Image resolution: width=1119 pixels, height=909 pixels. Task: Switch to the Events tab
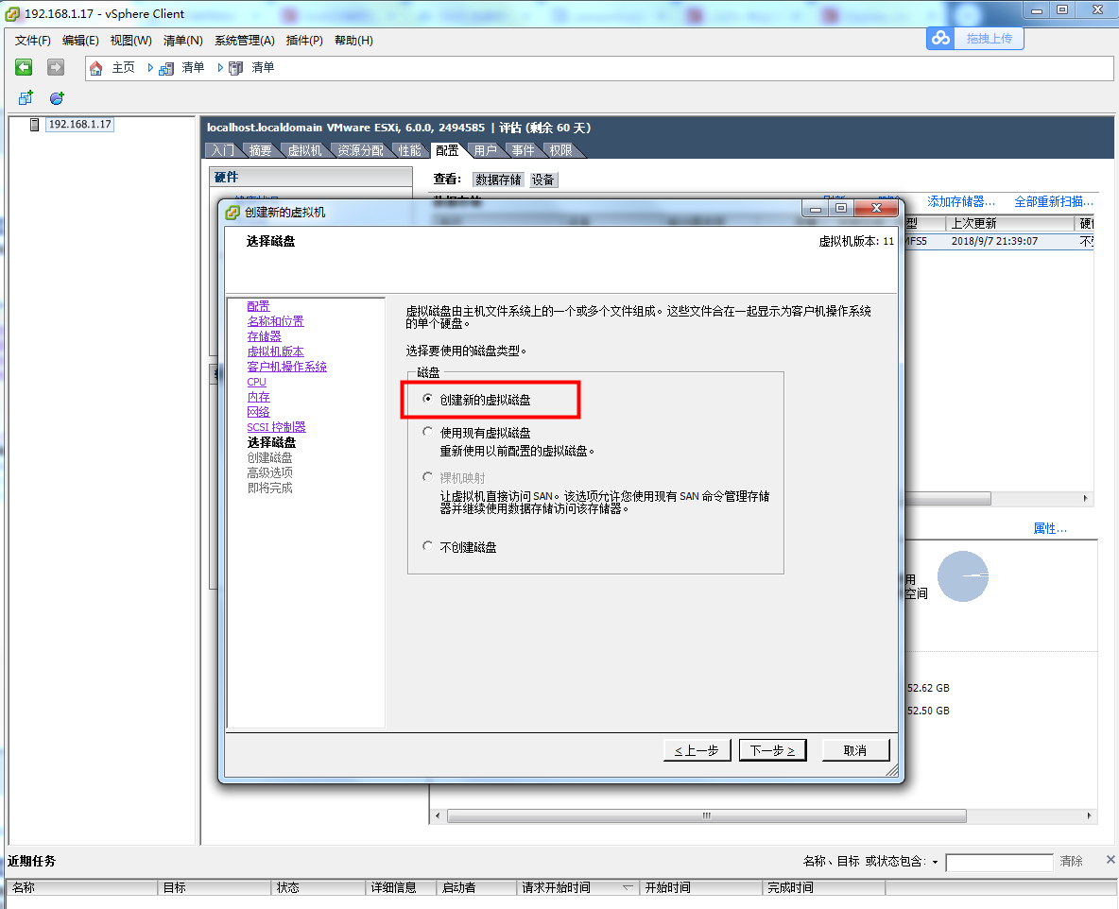[523, 150]
